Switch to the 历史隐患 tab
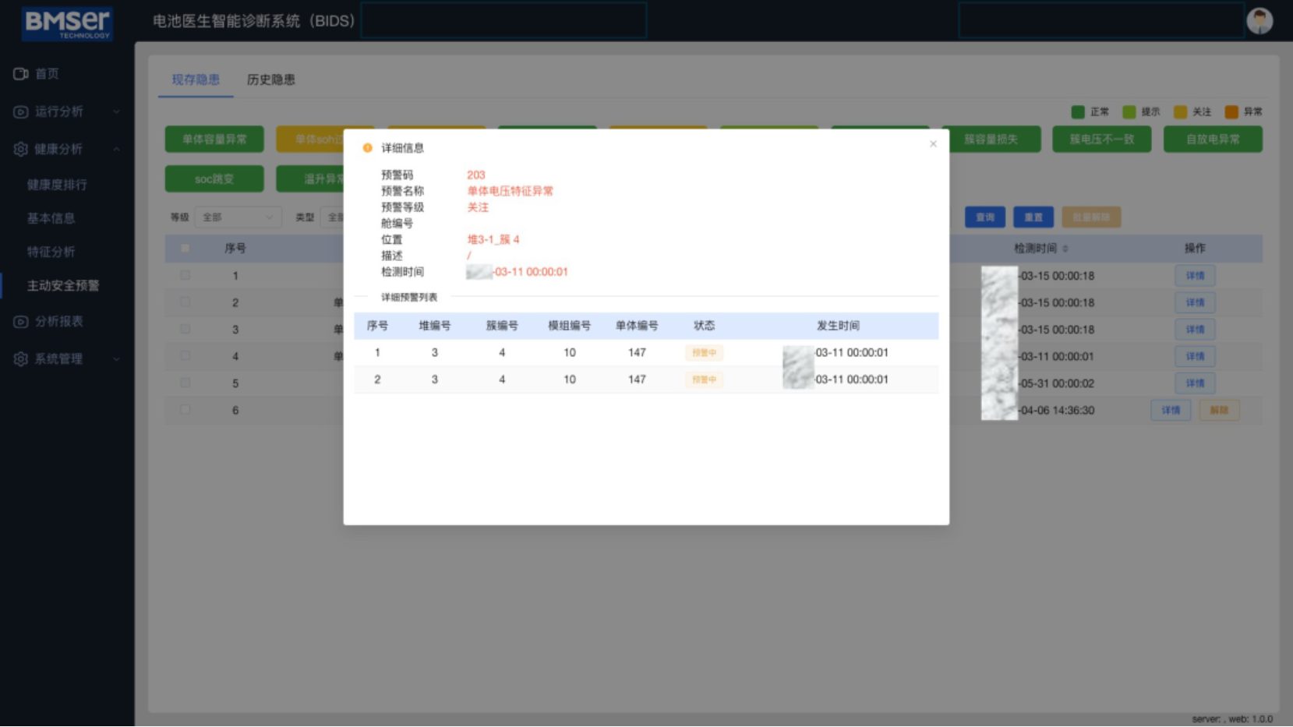The image size is (1293, 727). pos(270,79)
